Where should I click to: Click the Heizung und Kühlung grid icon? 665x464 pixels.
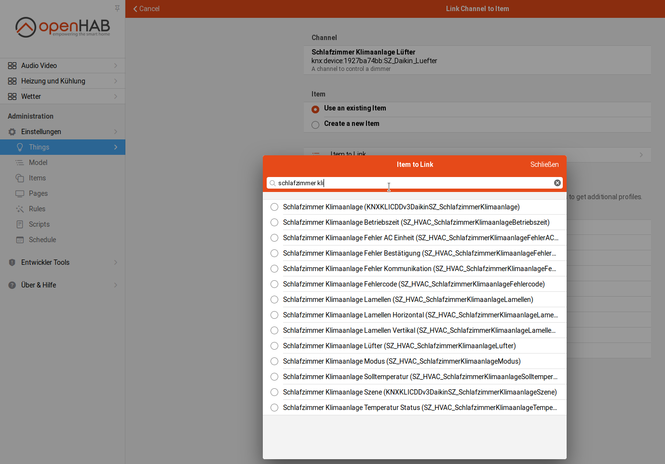point(12,81)
